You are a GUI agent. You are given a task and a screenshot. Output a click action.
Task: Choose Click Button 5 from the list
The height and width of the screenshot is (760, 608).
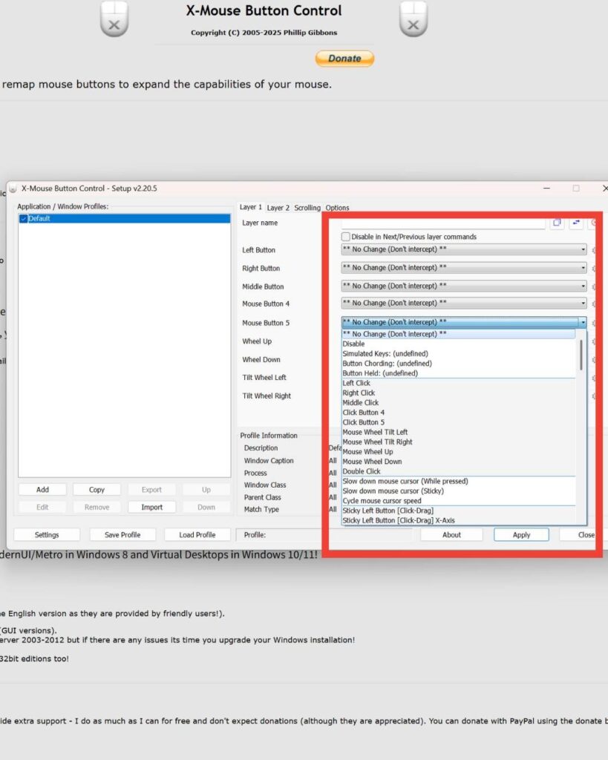[x=458, y=422]
